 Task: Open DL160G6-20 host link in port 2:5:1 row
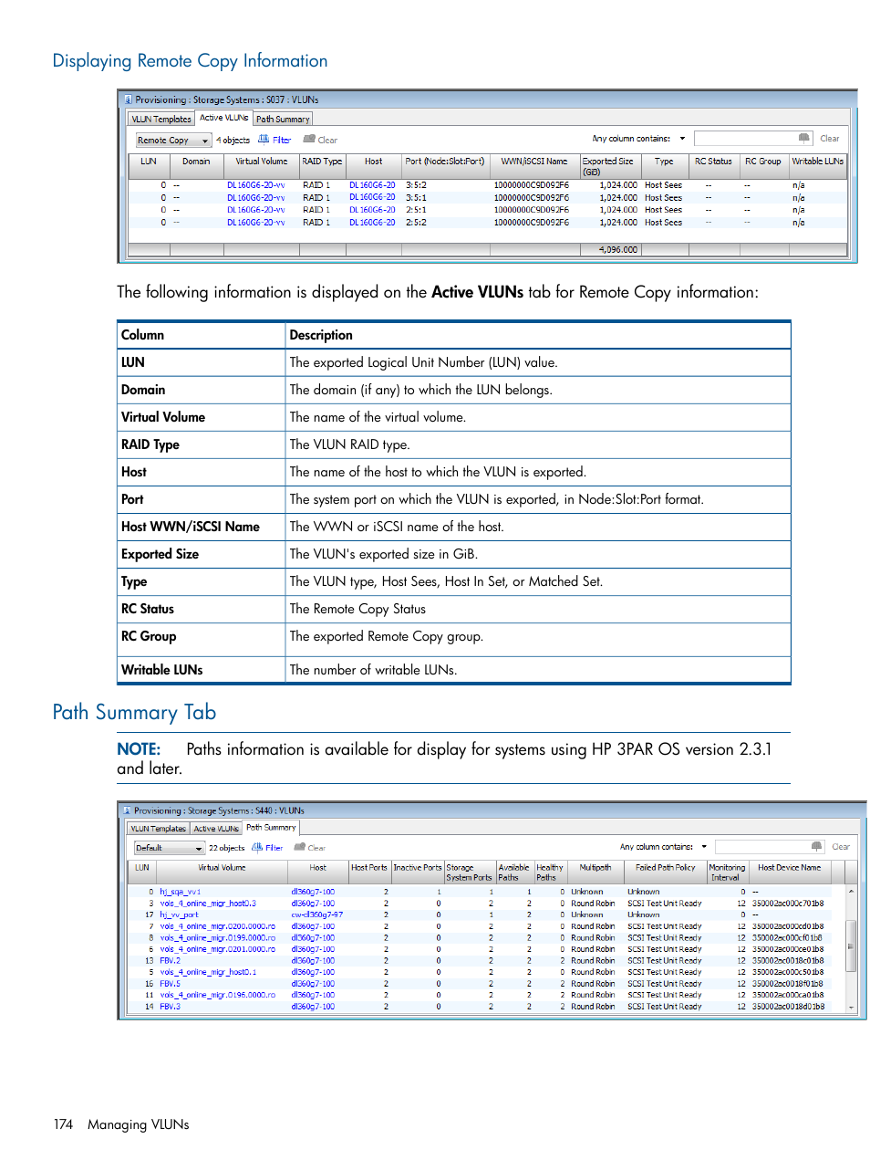click(x=372, y=210)
